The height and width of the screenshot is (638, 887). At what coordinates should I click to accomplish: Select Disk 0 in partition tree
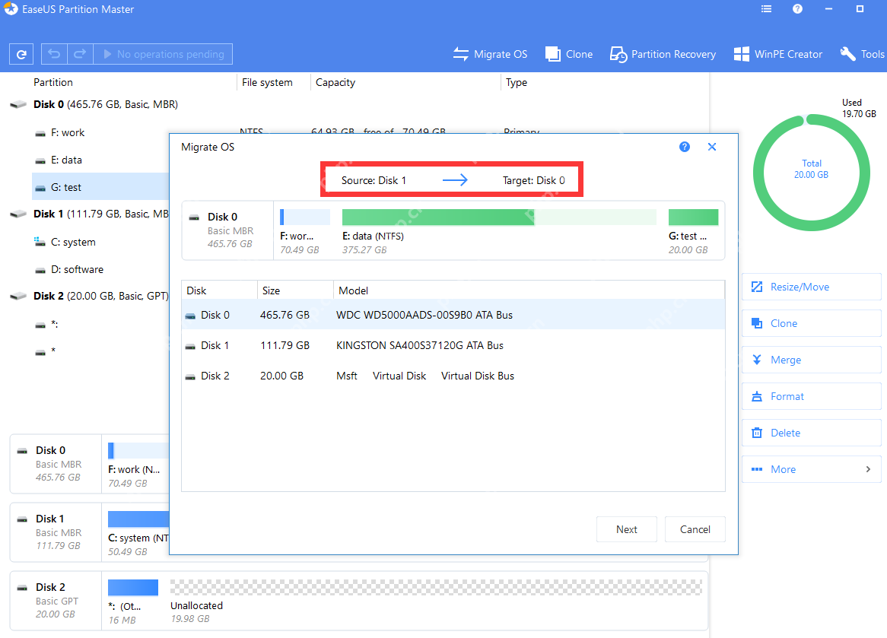coord(106,105)
